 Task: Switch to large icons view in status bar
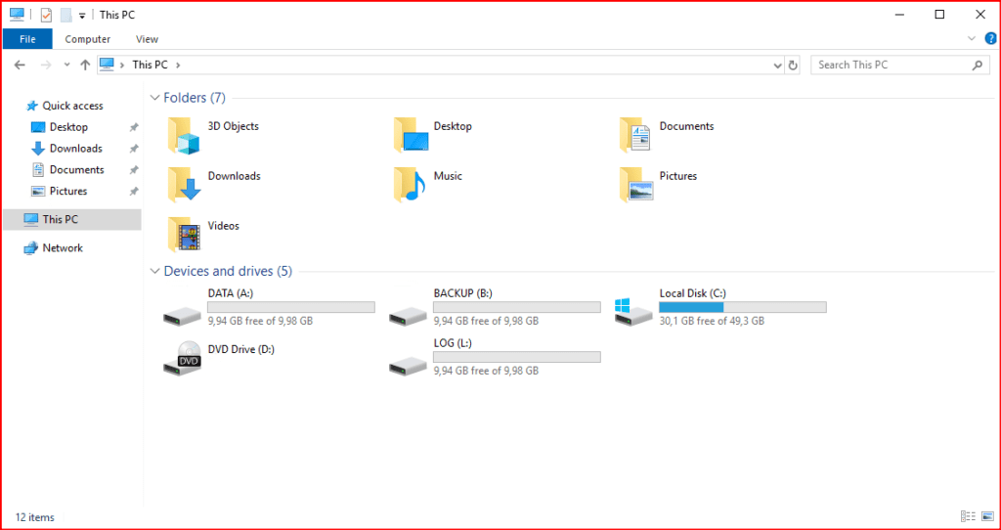coord(985,516)
